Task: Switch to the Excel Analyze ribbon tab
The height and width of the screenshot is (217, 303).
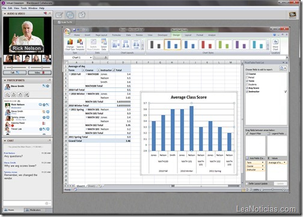Action: 212,35
